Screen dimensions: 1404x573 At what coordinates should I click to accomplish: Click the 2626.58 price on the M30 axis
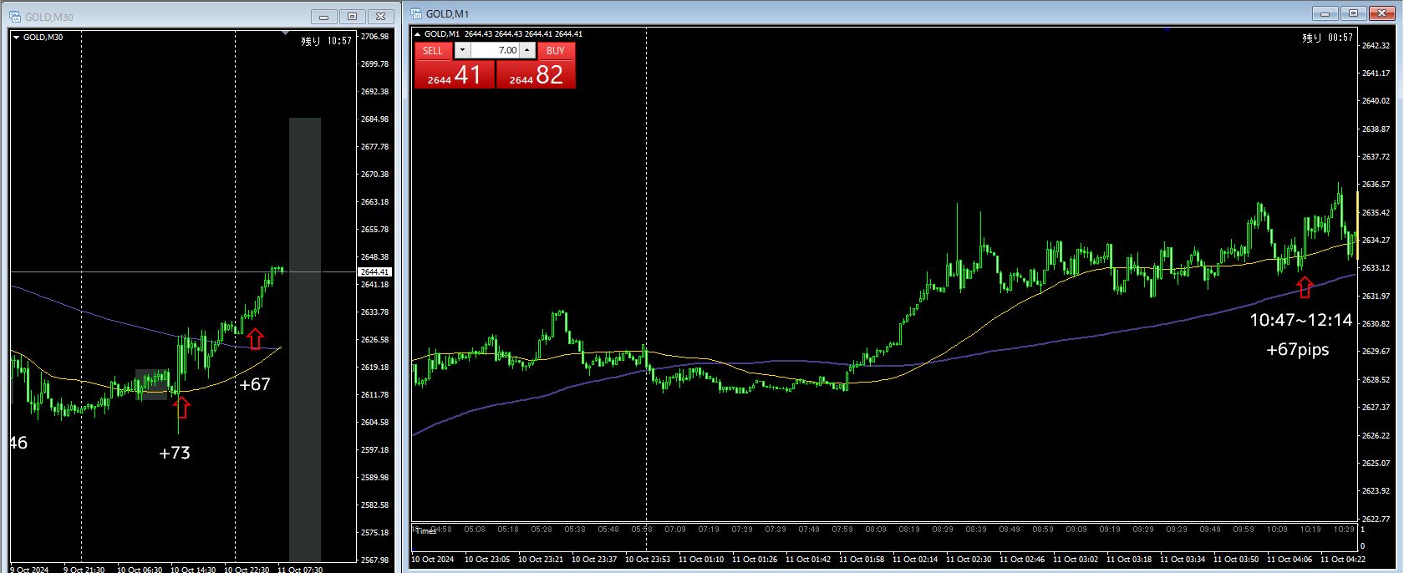click(375, 340)
